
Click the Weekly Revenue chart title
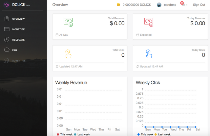pyautogui.click(x=71, y=83)
